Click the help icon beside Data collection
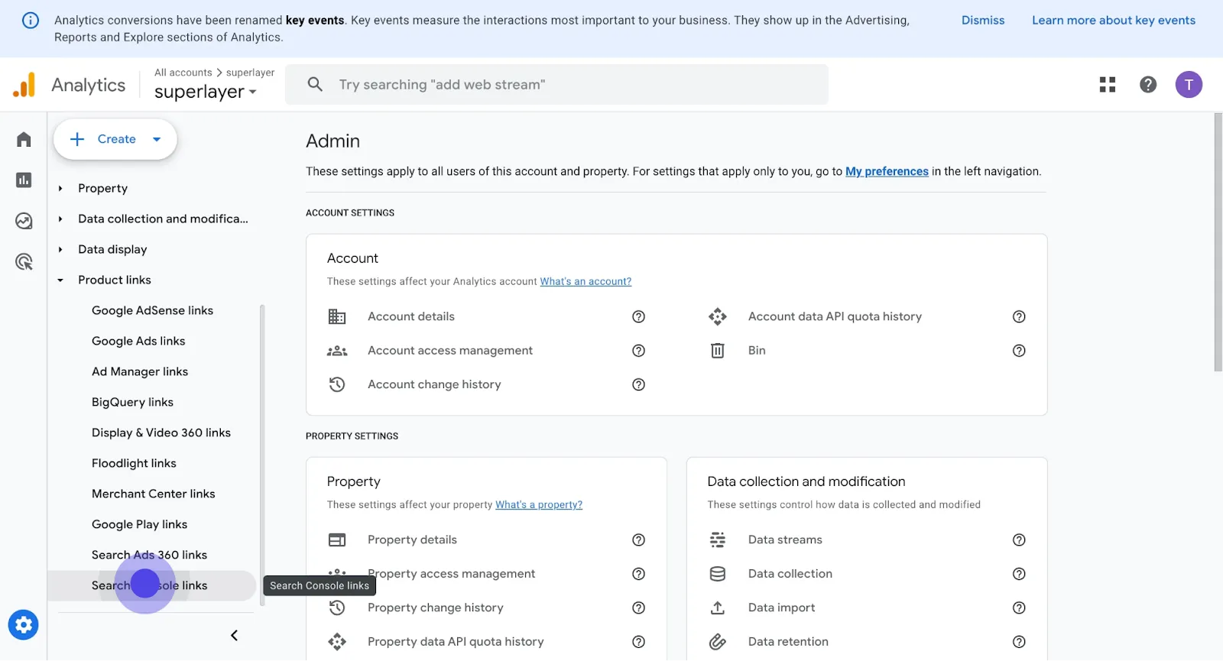This screenshot has height=661, width=1223. [x=1019, y=574]
